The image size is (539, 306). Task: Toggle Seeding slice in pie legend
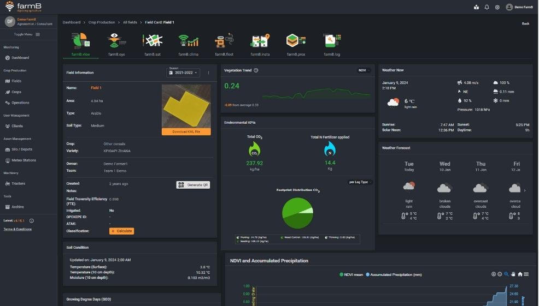[x=253, y=241]
